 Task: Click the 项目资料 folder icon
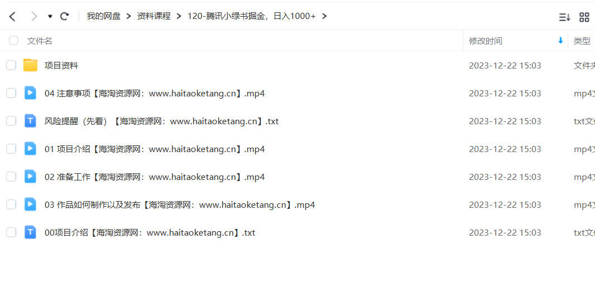tap(30, 65)
